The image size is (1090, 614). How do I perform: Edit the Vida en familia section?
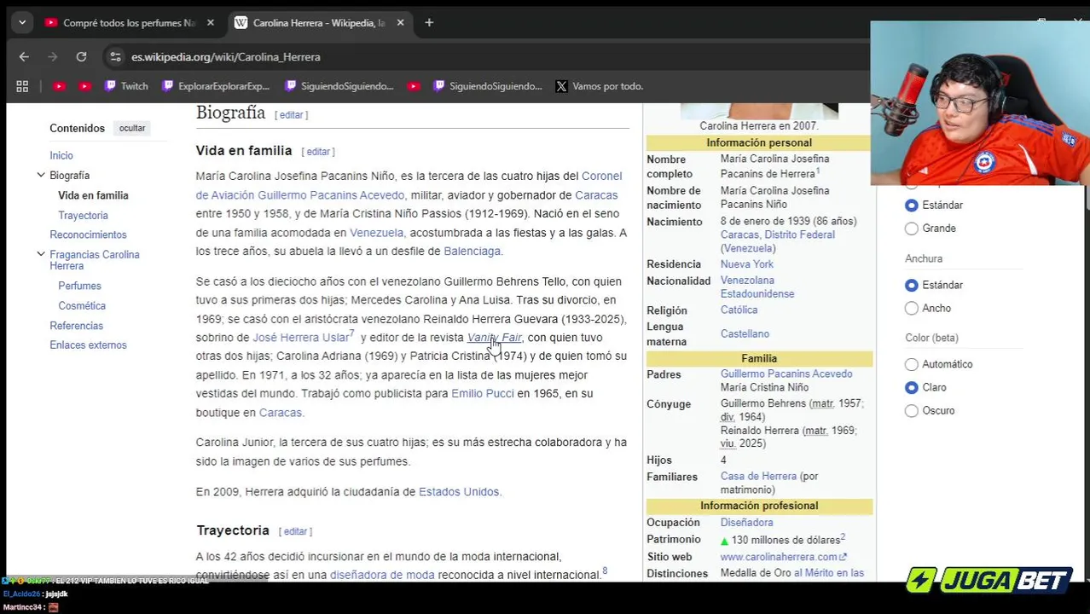click(318, 152)
